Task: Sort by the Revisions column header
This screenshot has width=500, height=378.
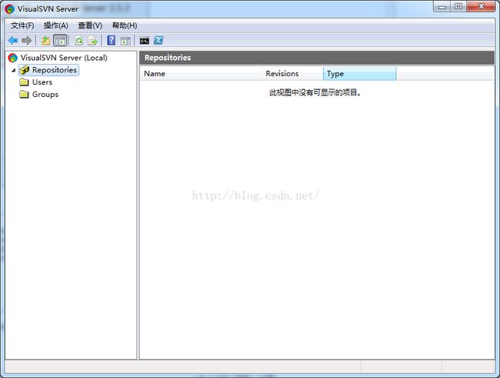Action: [292, 73]
